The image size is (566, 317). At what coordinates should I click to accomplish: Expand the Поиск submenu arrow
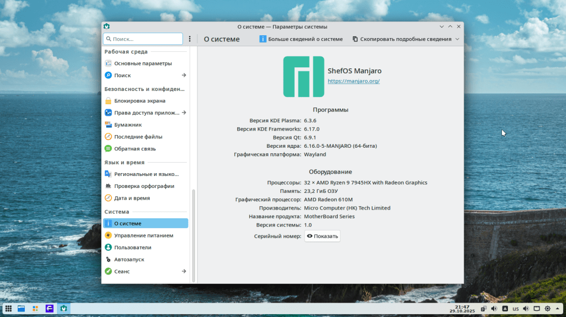(x=184, y=76)
